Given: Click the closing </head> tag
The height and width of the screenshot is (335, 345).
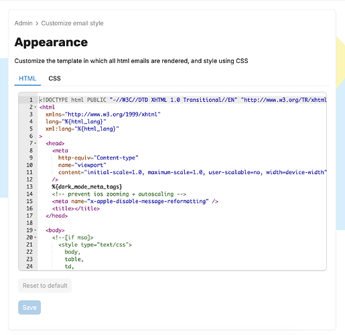Looking at the screenshot, I should point(57,216).
